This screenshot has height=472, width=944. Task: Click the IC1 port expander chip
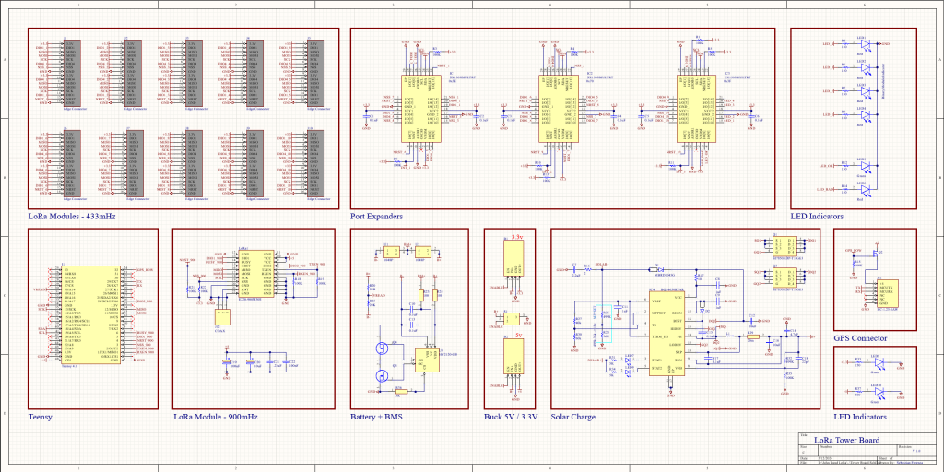coord(419,108)
